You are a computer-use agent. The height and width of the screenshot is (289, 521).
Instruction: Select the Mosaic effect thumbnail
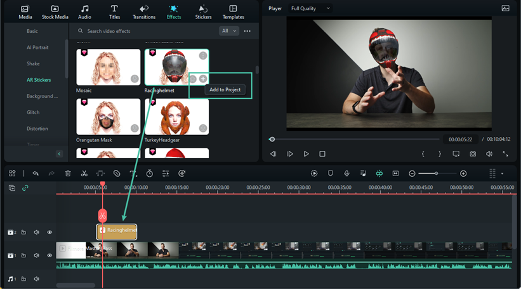coord(109,67)
